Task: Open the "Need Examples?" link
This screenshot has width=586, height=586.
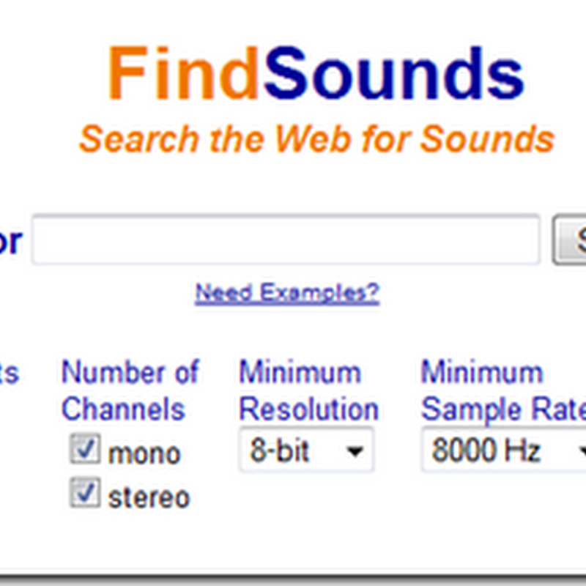Action: pyautogui.click(x=287, y=292)
